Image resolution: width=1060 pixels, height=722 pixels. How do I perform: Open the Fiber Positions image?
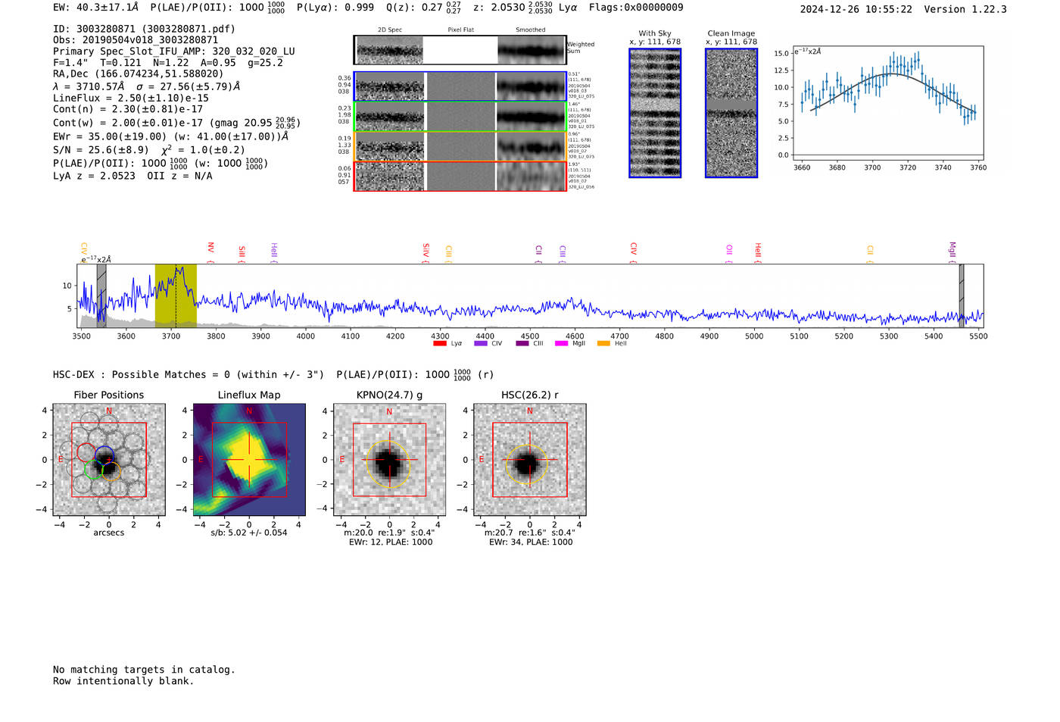[x=109, y=460]
